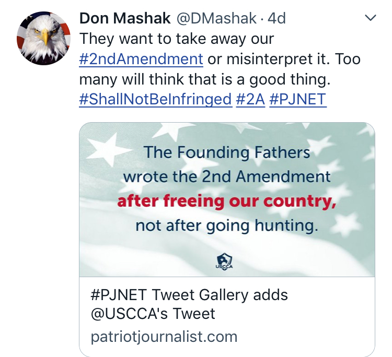Visit the patriotjournalist.com link
The image size is (392, 357).
coord(164,337)
